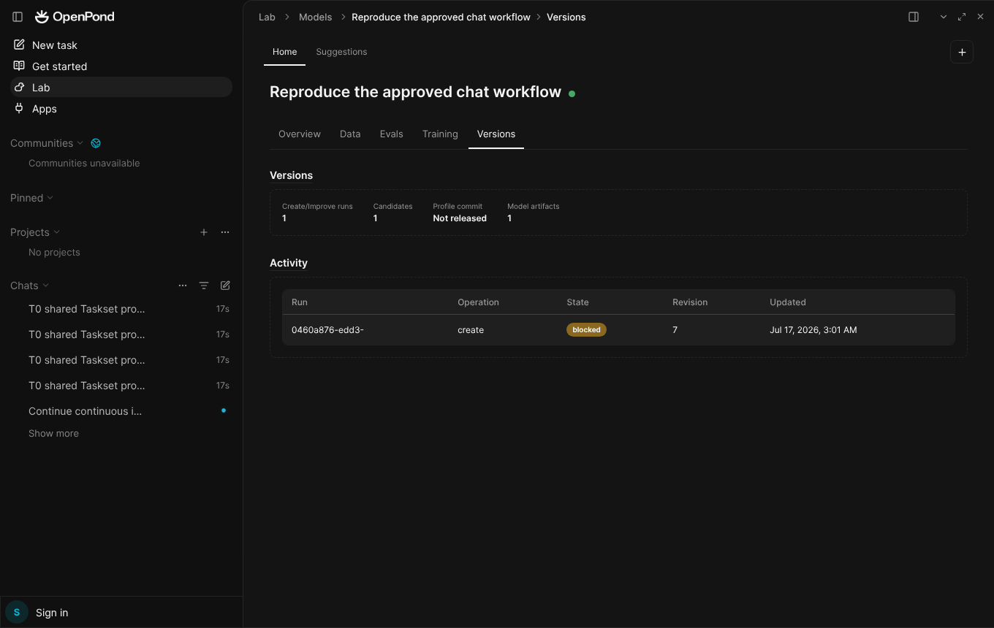Click the Chats filter icon
Image resolution: width=994 pixels, height=628 pixels.
(x=204, y=286)
